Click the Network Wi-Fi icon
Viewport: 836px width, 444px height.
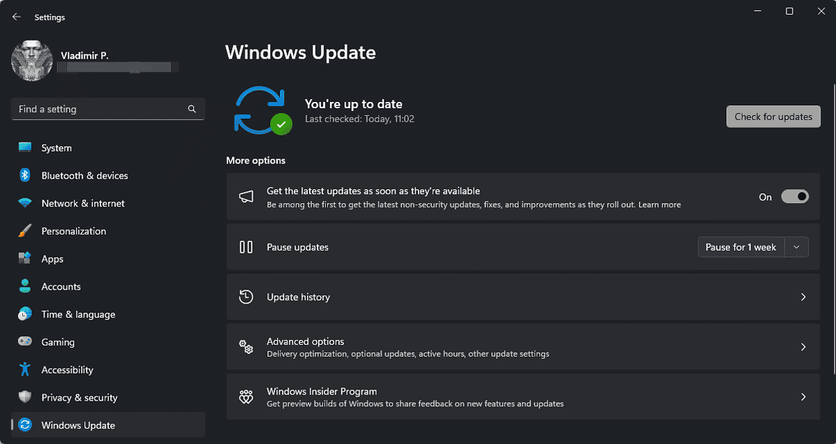click(24, 203)
